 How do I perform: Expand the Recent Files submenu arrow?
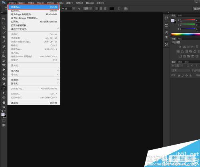click(58, 29)
